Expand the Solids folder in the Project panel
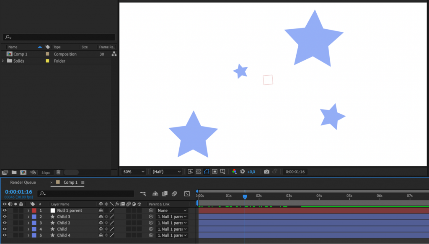429x244 pixels. [3, 61]
